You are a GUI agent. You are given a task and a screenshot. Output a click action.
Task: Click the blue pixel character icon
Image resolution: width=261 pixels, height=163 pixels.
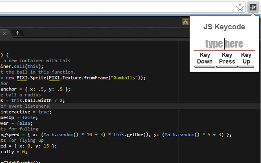tap(185, 22)
